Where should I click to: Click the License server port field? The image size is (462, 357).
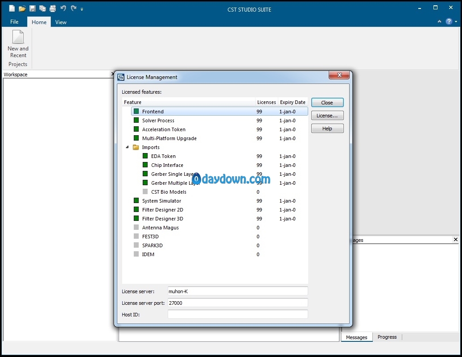(238, 303)
